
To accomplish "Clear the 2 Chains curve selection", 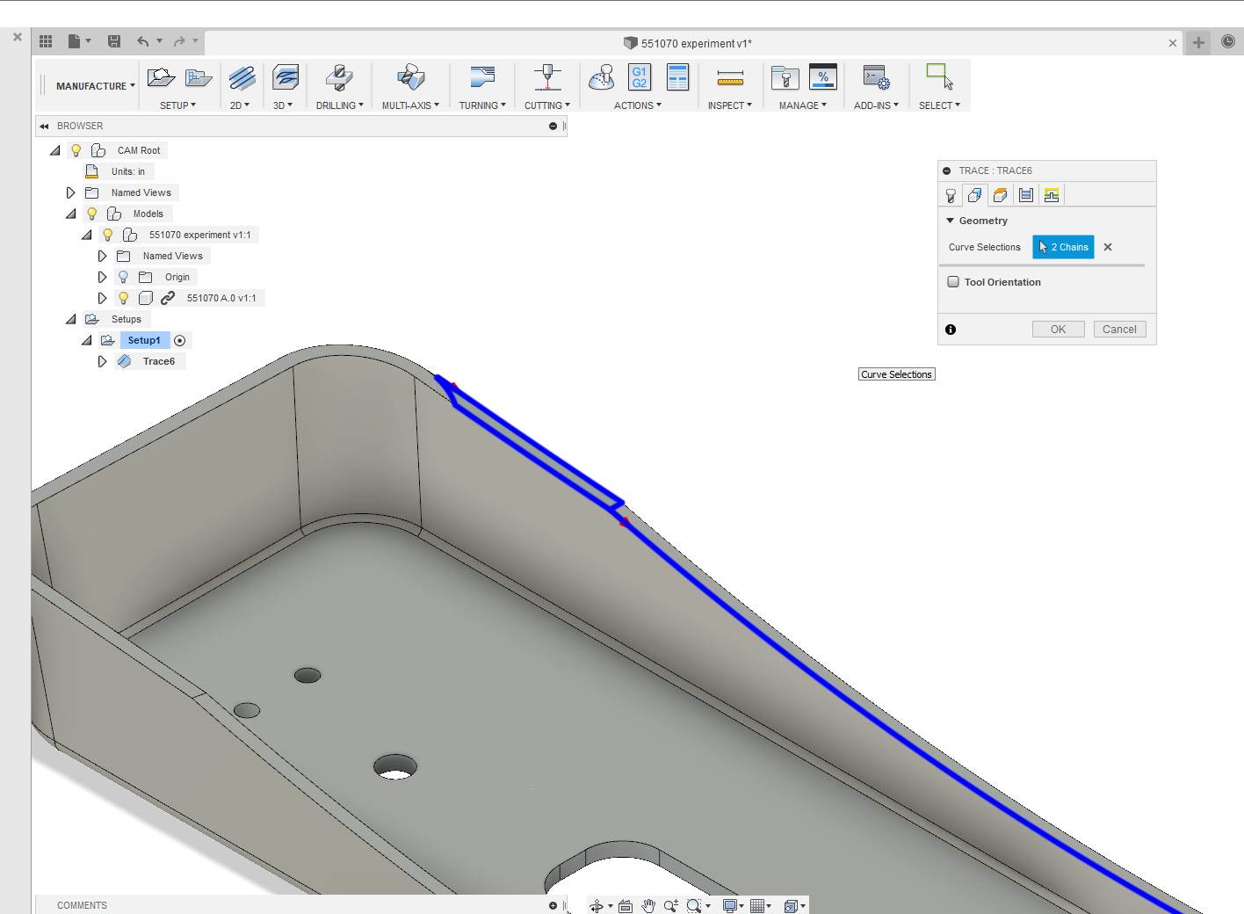I will pos(1108,247).
